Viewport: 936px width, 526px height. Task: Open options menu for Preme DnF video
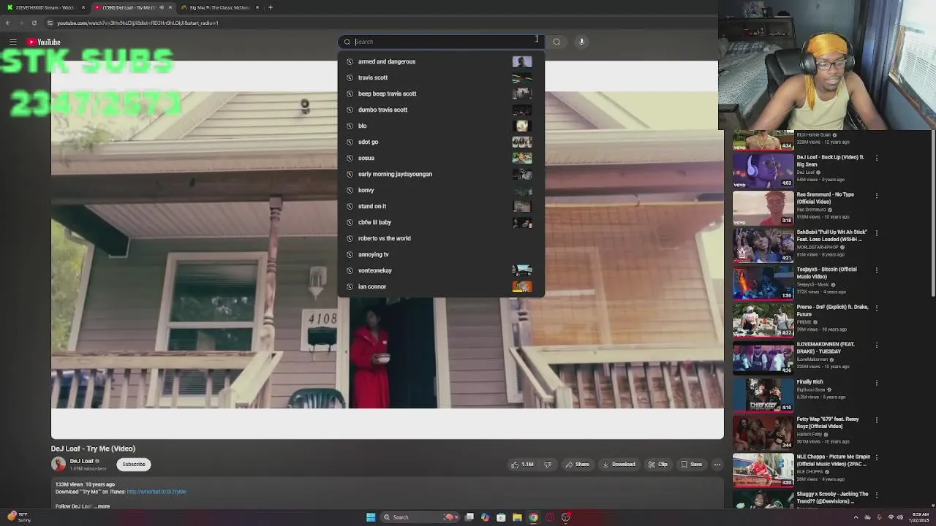(x=877, y=308)
